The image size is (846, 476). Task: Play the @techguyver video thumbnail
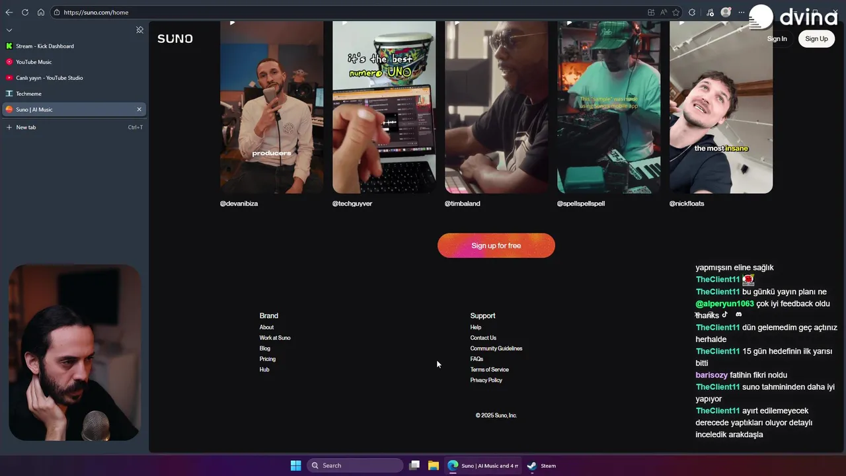[x=384, y=107]
